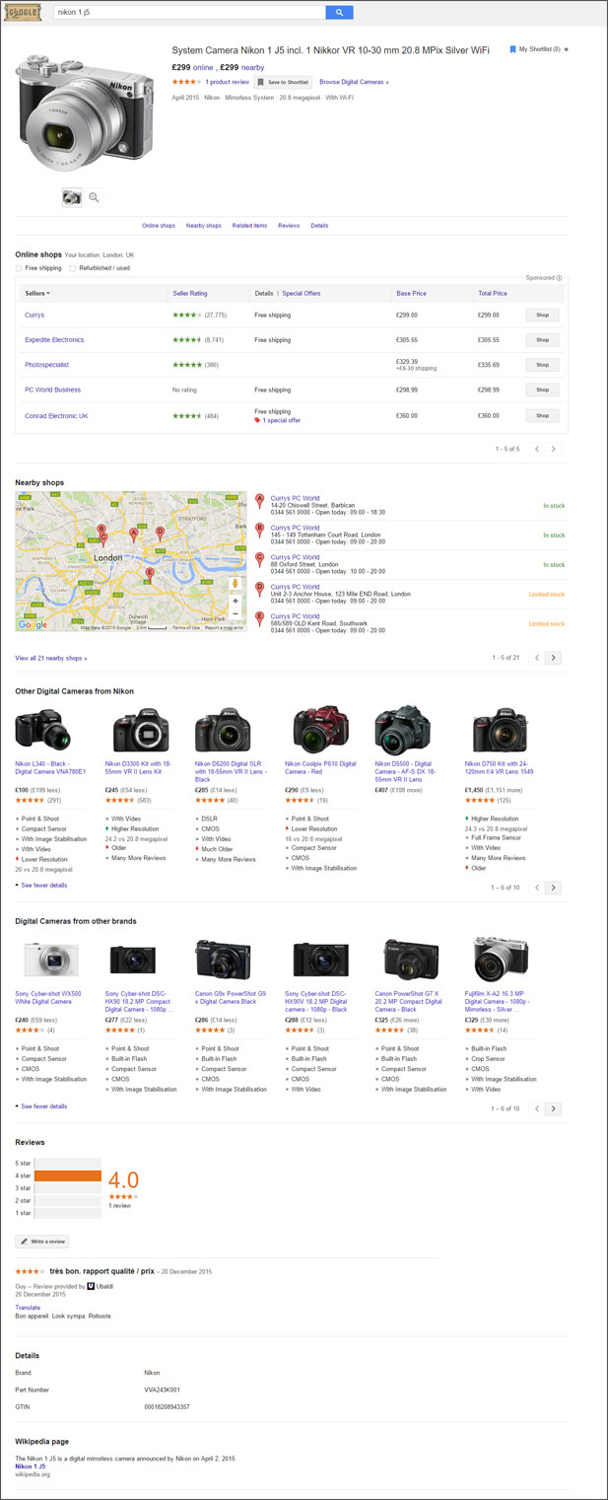Open Currys PC World Oxford Street listing
The height and width of the screenshot is (1500, 608).
tap(295, 557)
